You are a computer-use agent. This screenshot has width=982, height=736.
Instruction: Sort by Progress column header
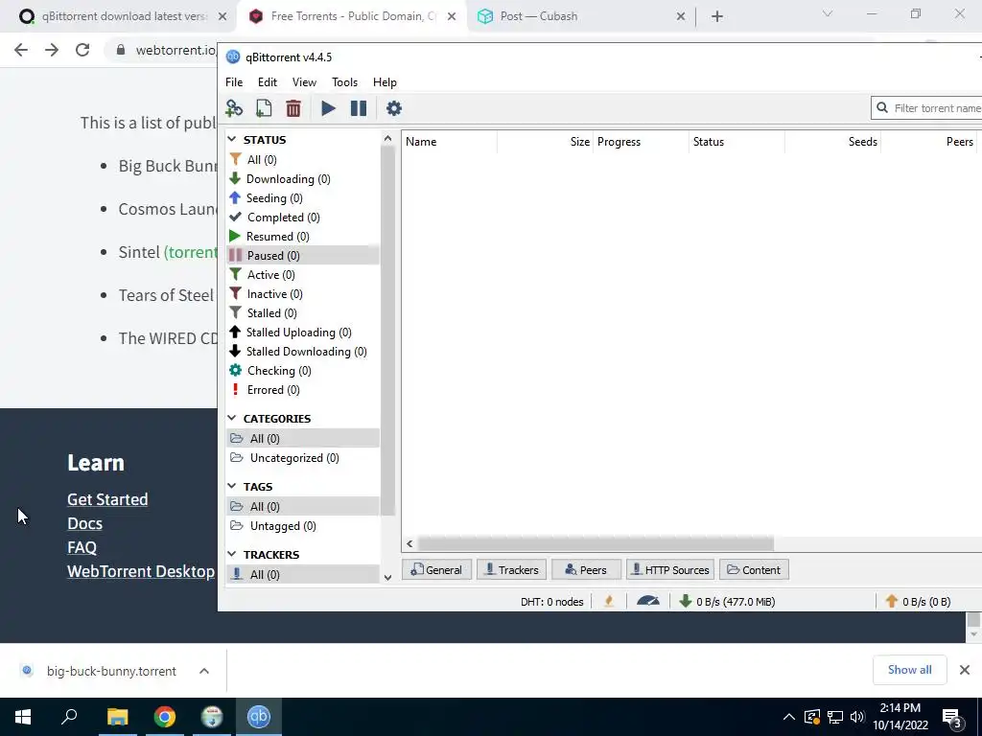point(641,142)
